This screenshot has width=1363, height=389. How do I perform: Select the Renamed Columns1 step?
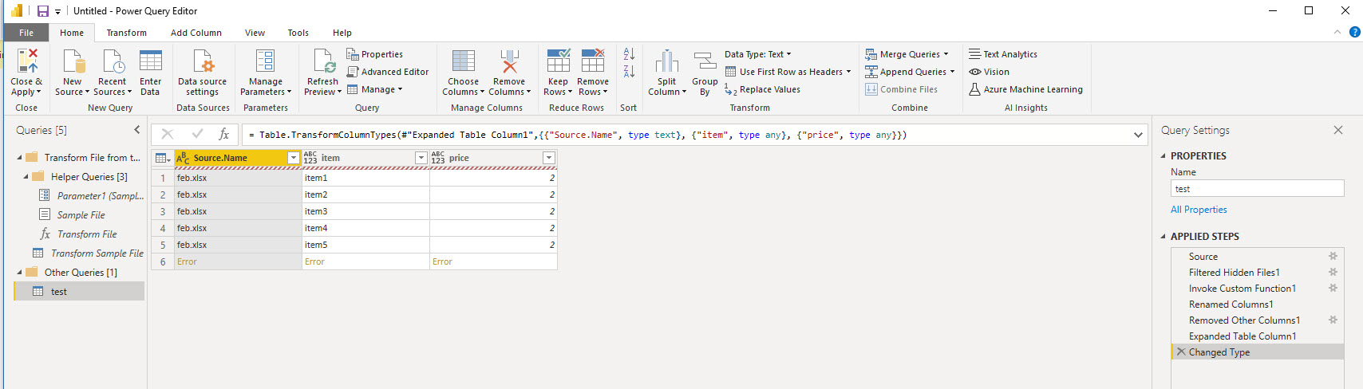click(x=1257, y=304)
